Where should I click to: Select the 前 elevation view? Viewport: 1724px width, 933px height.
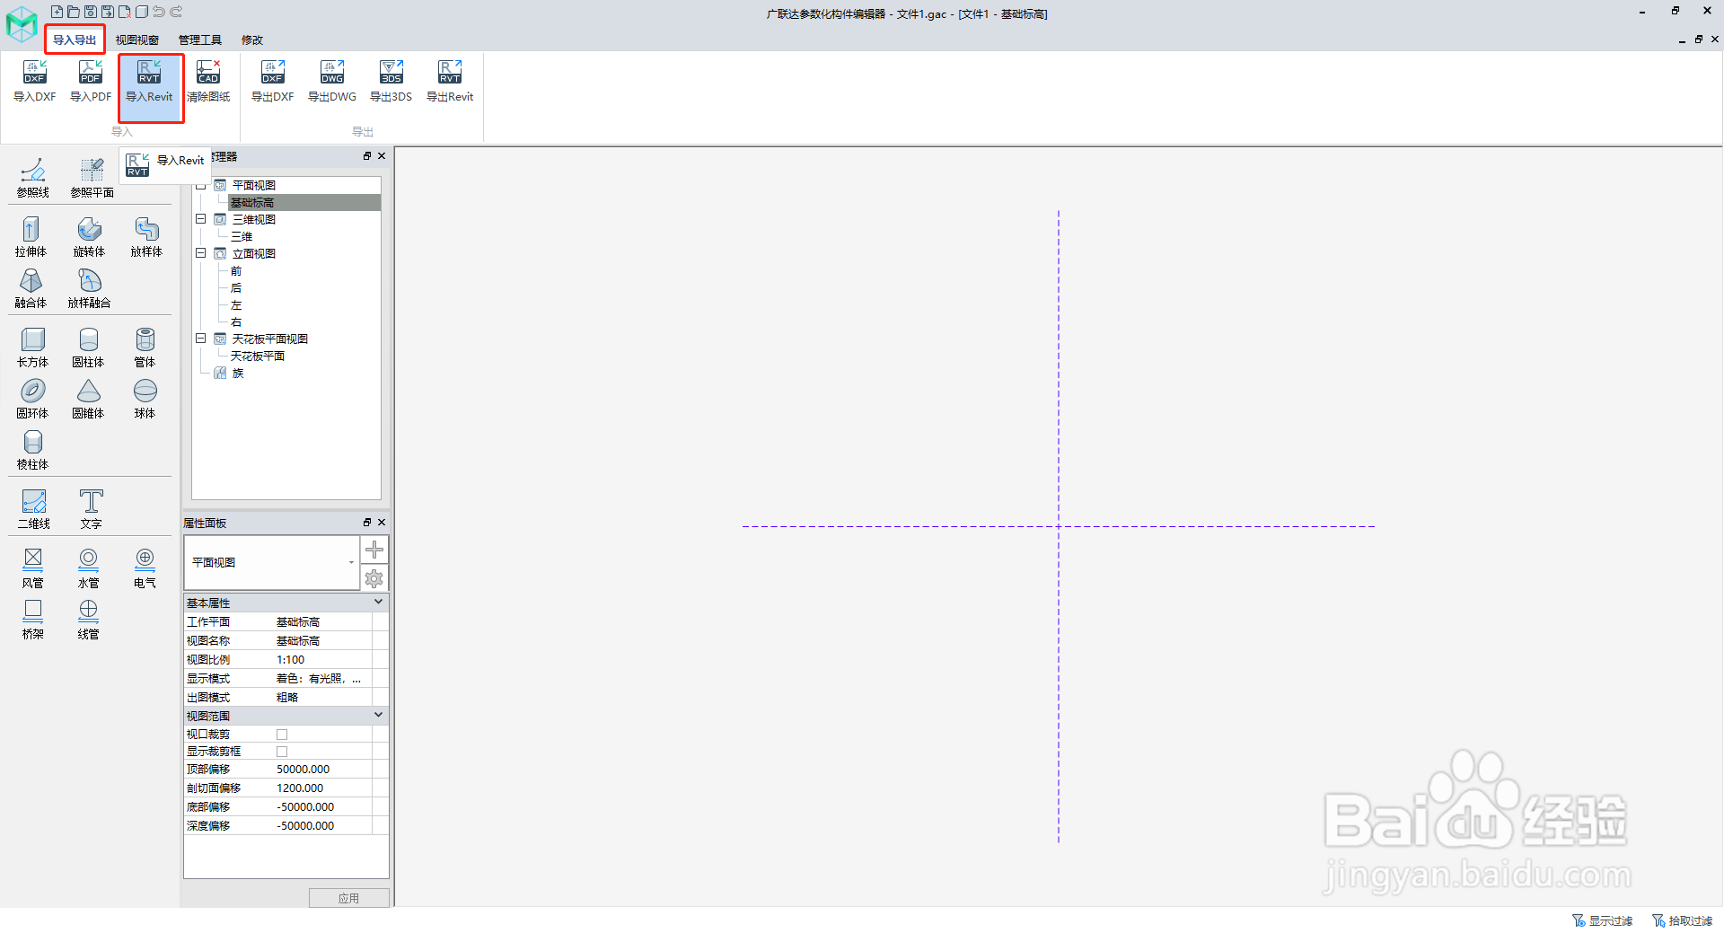point(236,271)
